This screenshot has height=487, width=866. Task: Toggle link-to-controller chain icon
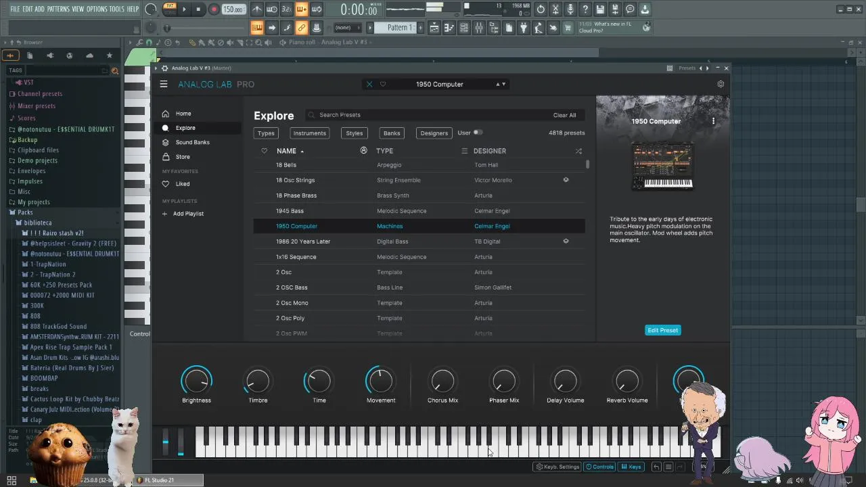coord(301,28)
